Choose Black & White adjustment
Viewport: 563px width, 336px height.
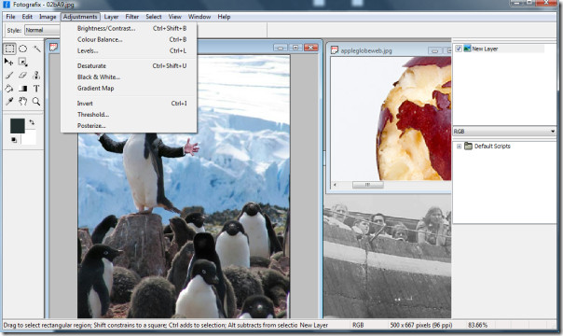130,77
